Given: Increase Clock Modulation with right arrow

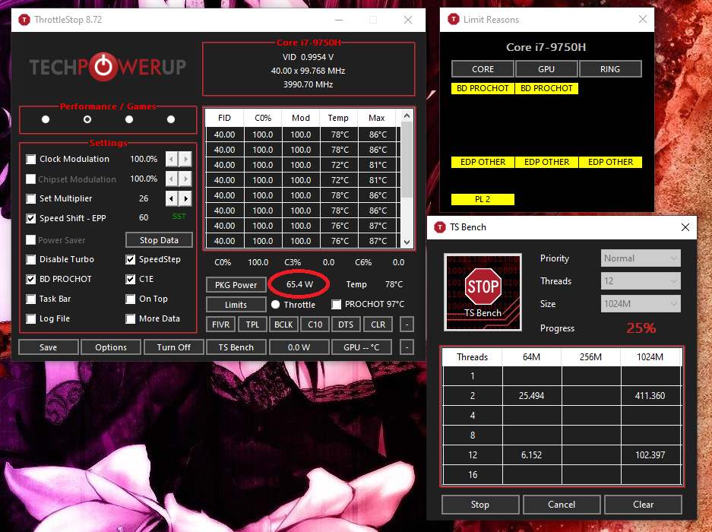Looking at the screenshot, I should tap(185, 159).
